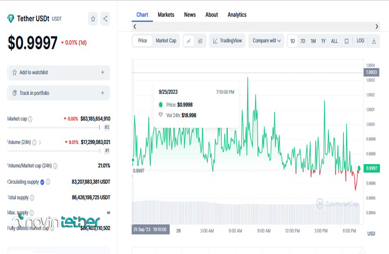
Task: Click the Market cap rank #3 badge
Action: (x=107, y=127)
